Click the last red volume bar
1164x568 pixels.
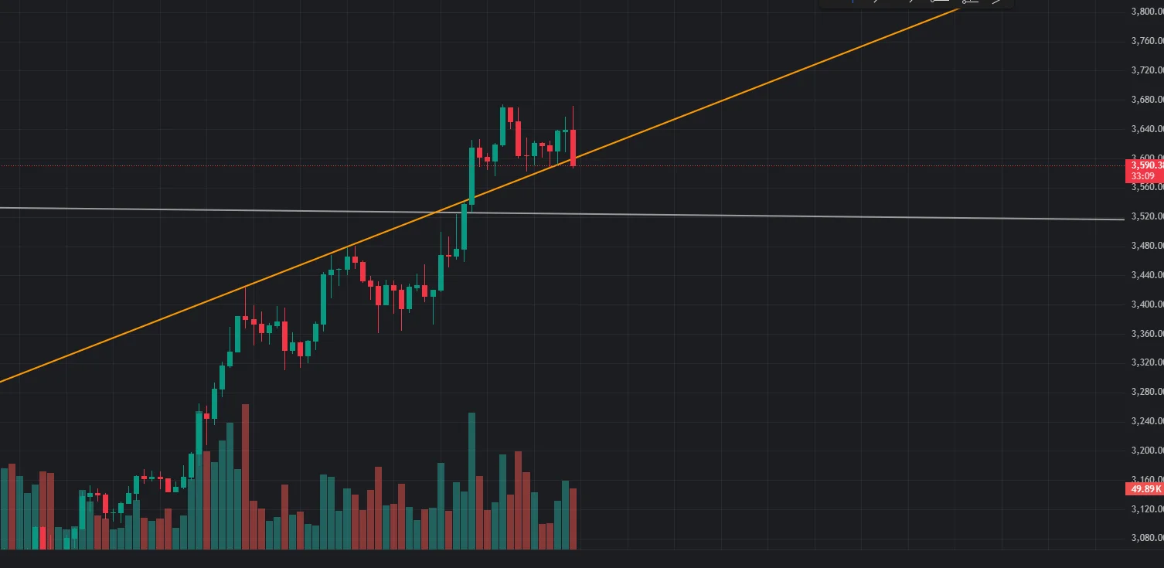pyautogui.click(x=573, y=518)
